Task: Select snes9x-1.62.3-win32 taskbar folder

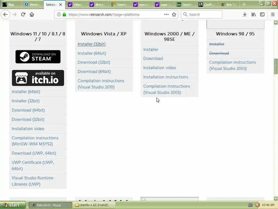Action: pos(94,205)
